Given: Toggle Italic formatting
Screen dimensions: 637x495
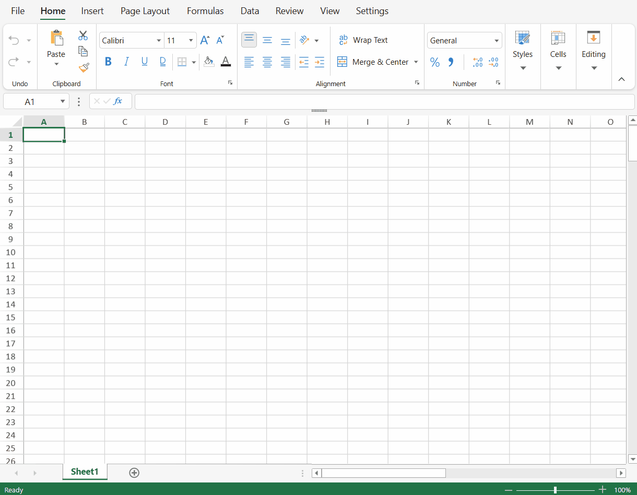Looking at the screenshot, I should click(x=126, y=62).
